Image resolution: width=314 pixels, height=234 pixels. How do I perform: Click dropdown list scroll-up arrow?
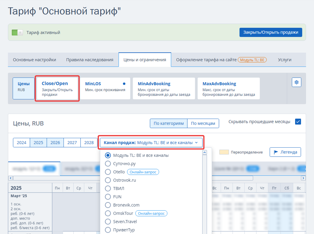click(x=205, y=153)
